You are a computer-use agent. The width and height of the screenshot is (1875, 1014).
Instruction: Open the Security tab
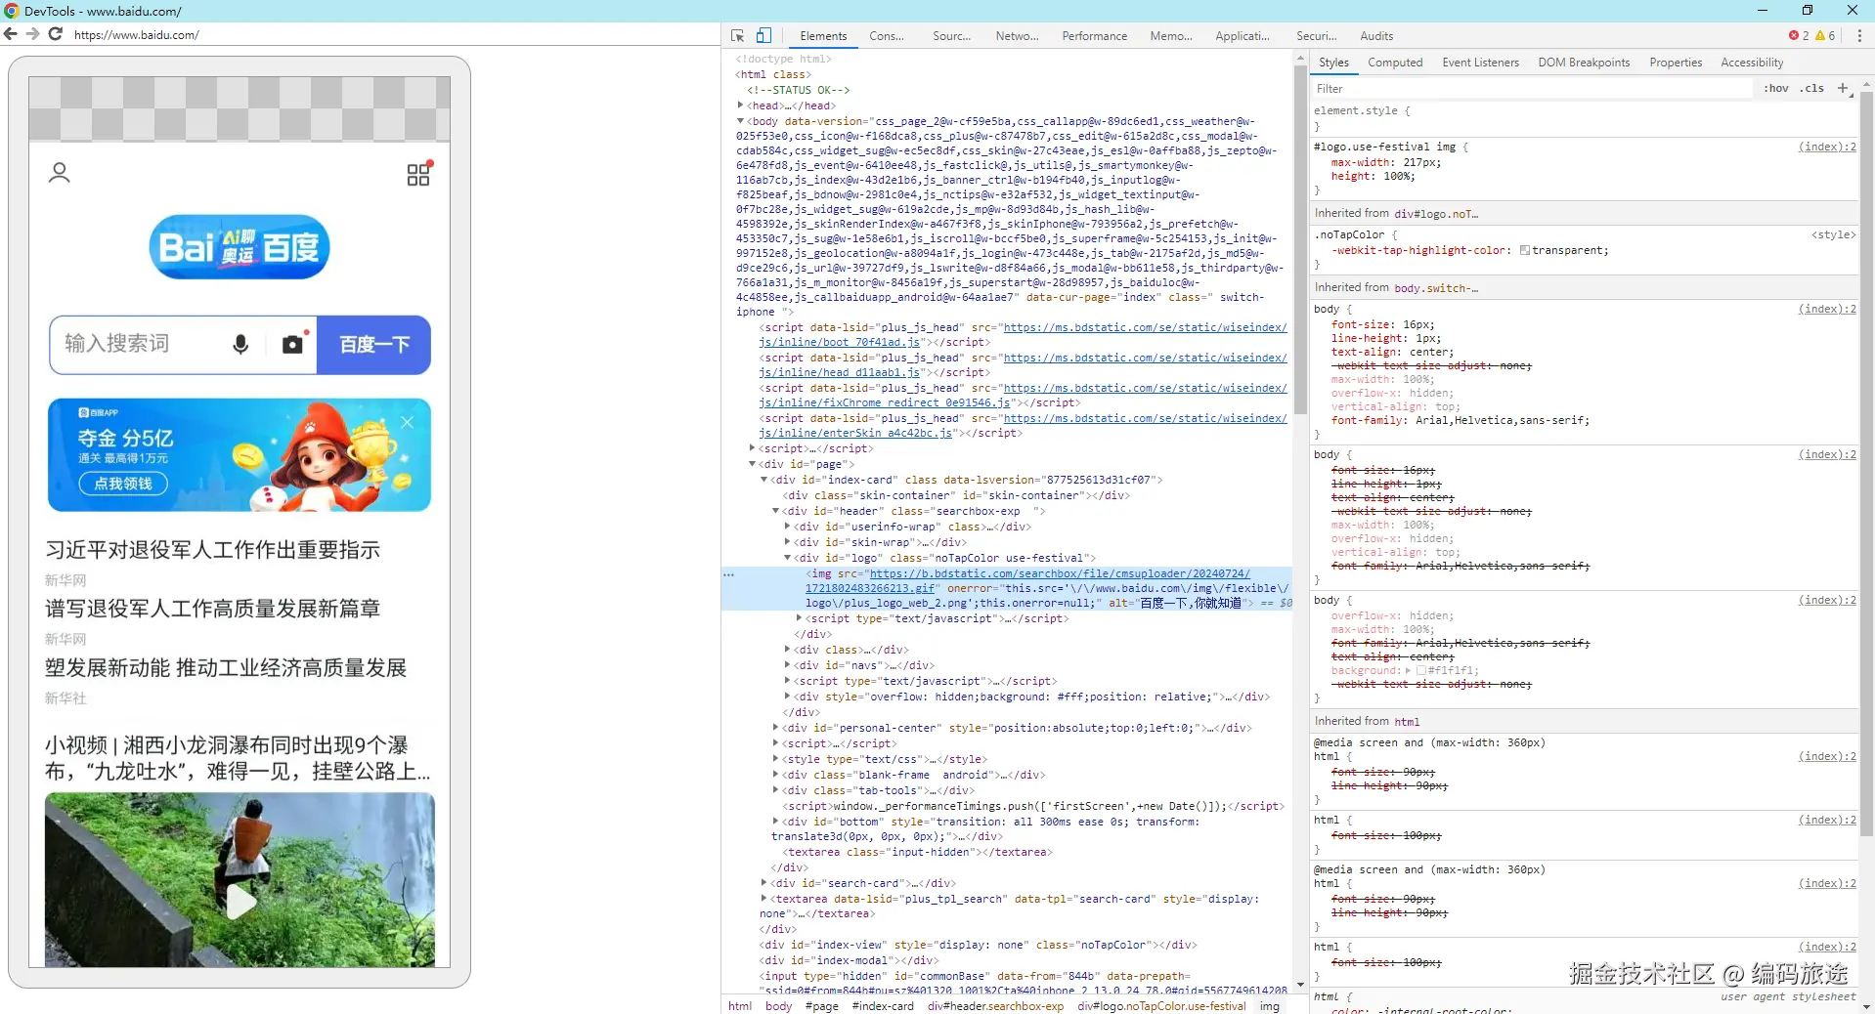(x=1316, y=36)
